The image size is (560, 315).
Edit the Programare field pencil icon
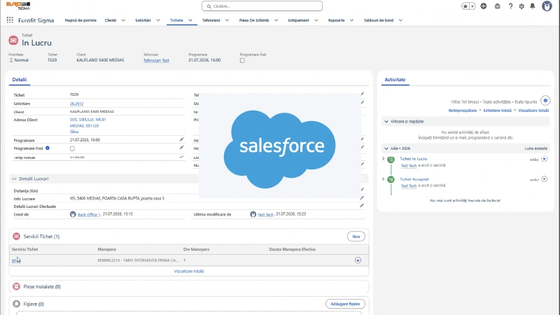pos(181,139)
